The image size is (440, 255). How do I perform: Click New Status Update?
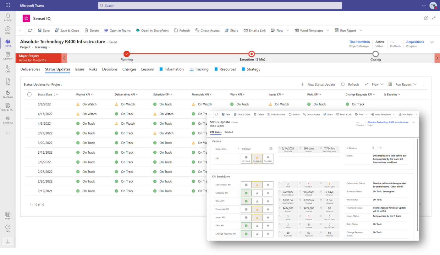[318, 84]
